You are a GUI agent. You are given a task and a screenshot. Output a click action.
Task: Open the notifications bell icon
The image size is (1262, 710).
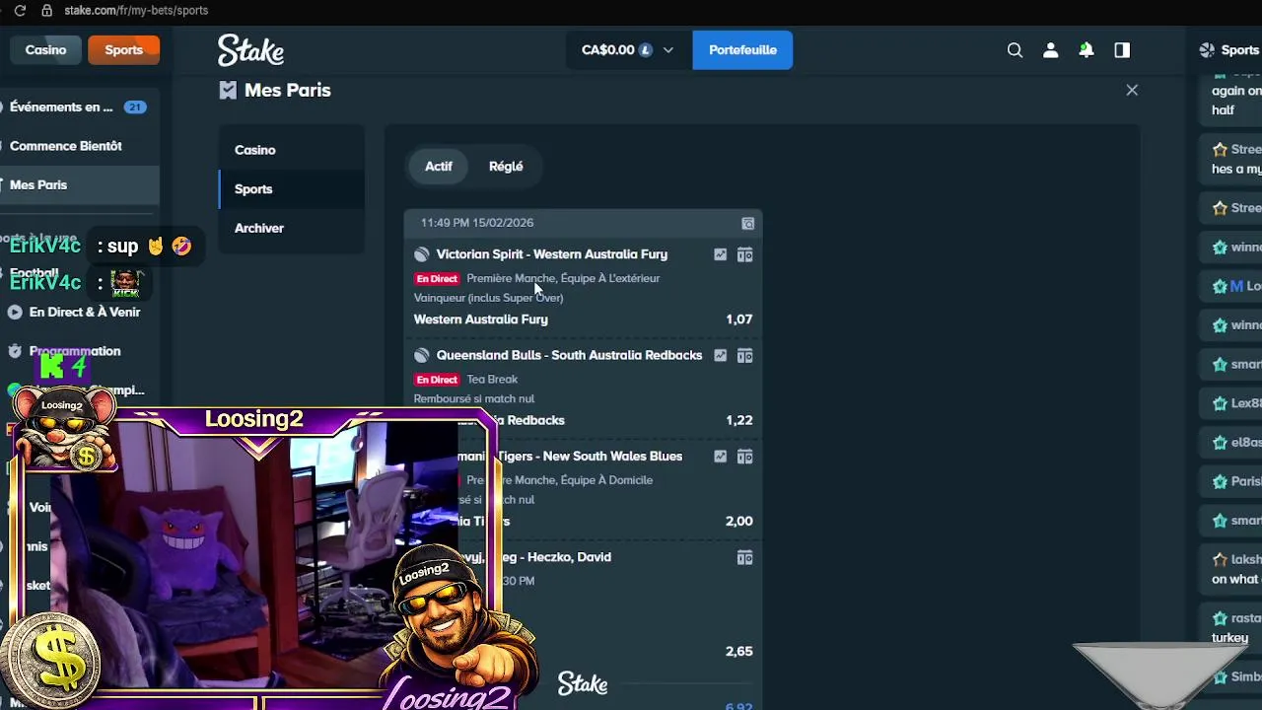click(1086, 50)
